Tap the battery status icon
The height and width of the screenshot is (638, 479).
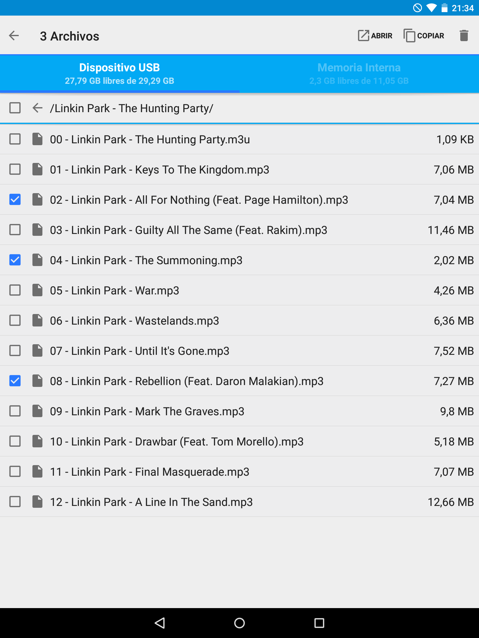click(x=445, y=8)
